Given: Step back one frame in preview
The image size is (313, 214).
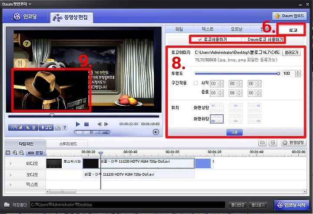Looking at the screenshot, I should click(99, 124).
